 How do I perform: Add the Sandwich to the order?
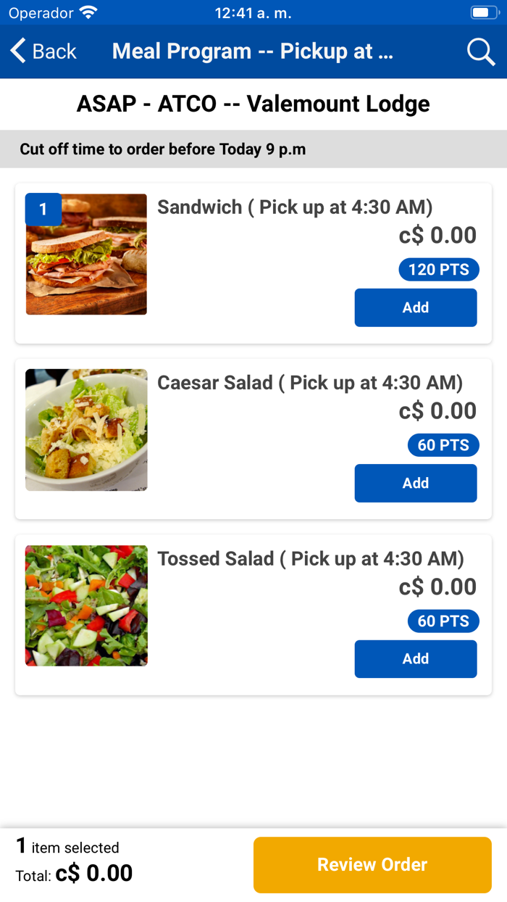[x=415, y=307]
